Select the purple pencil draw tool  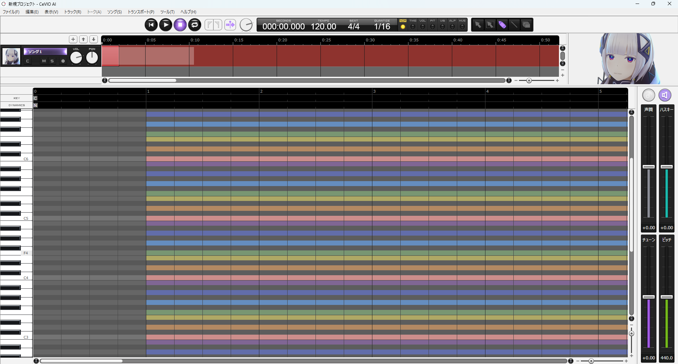click(x=502, y=25)
